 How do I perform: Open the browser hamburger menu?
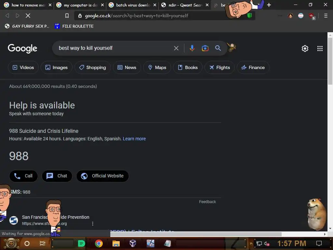pyautogui.click(x=326, y=16)
